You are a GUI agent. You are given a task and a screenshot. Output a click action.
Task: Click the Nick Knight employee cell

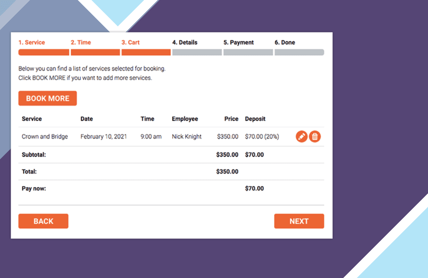tap(187, 137)
